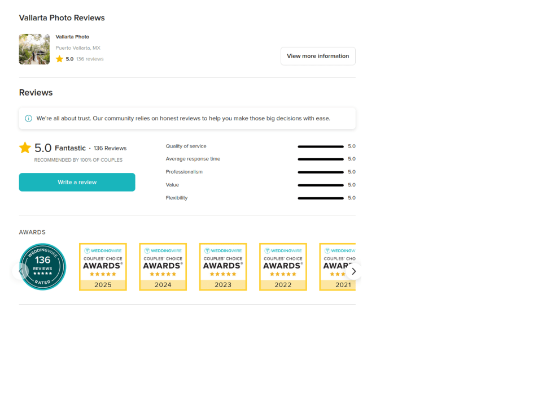Viewport: 542px width, 407px height.
Task: Click the WeddingWire logo on the 2022 award
Action: pos(283,250)
